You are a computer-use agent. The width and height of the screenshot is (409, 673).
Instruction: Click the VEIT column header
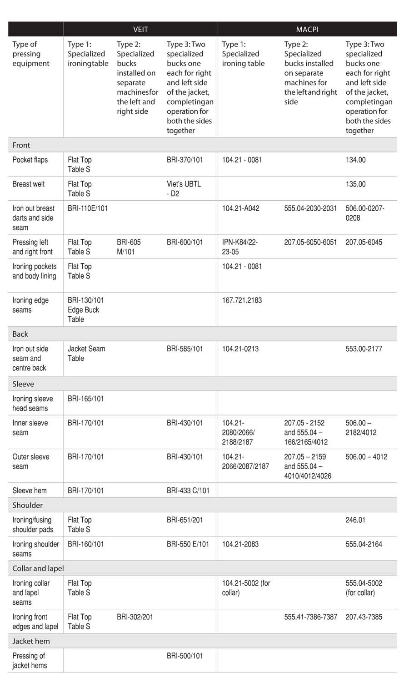[140, 29]
